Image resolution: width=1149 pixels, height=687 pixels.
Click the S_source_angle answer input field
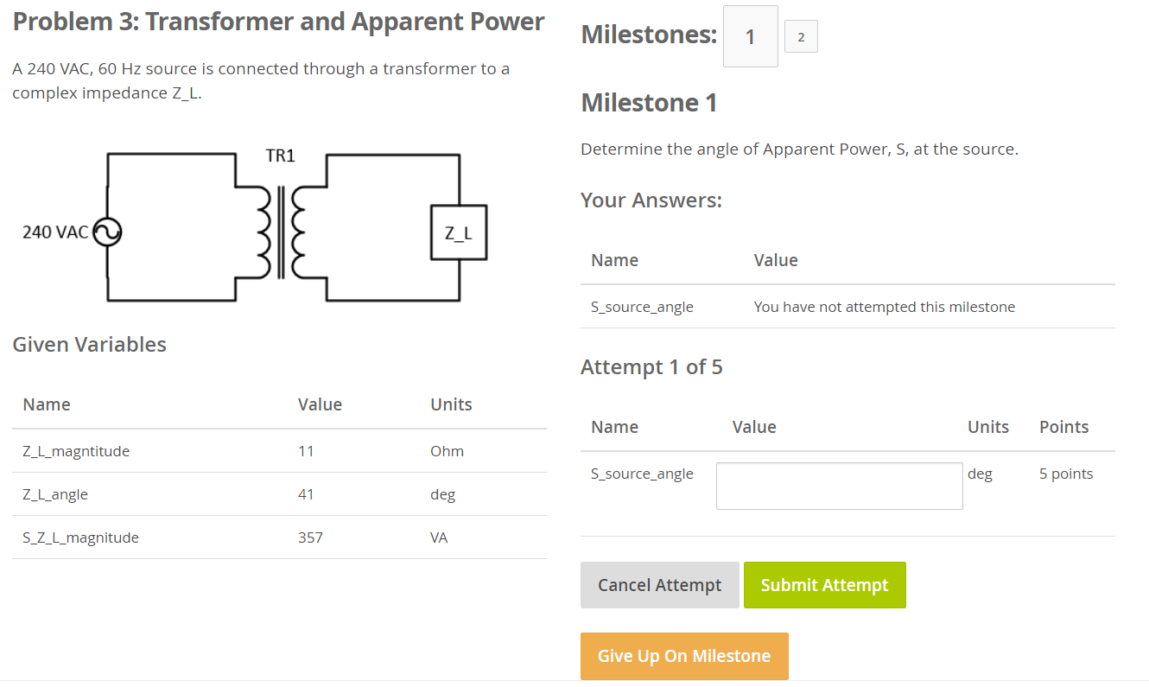pyautogui.click(x=839, y=485)
